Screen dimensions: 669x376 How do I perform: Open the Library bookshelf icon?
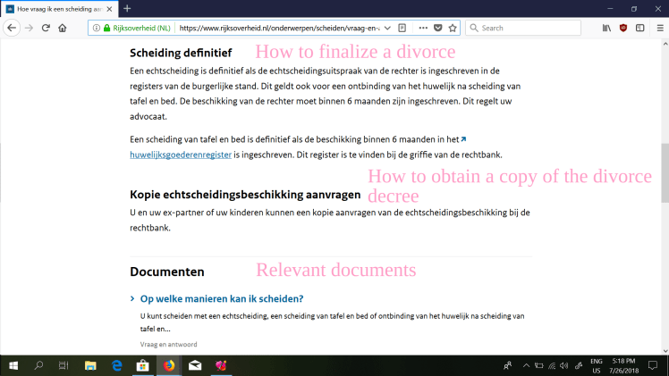point(605,28)
